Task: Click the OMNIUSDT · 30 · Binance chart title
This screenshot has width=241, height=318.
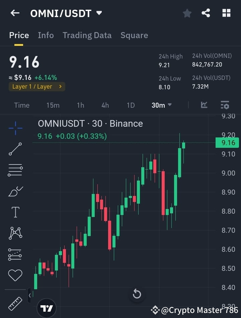Action: pos(90,123)
